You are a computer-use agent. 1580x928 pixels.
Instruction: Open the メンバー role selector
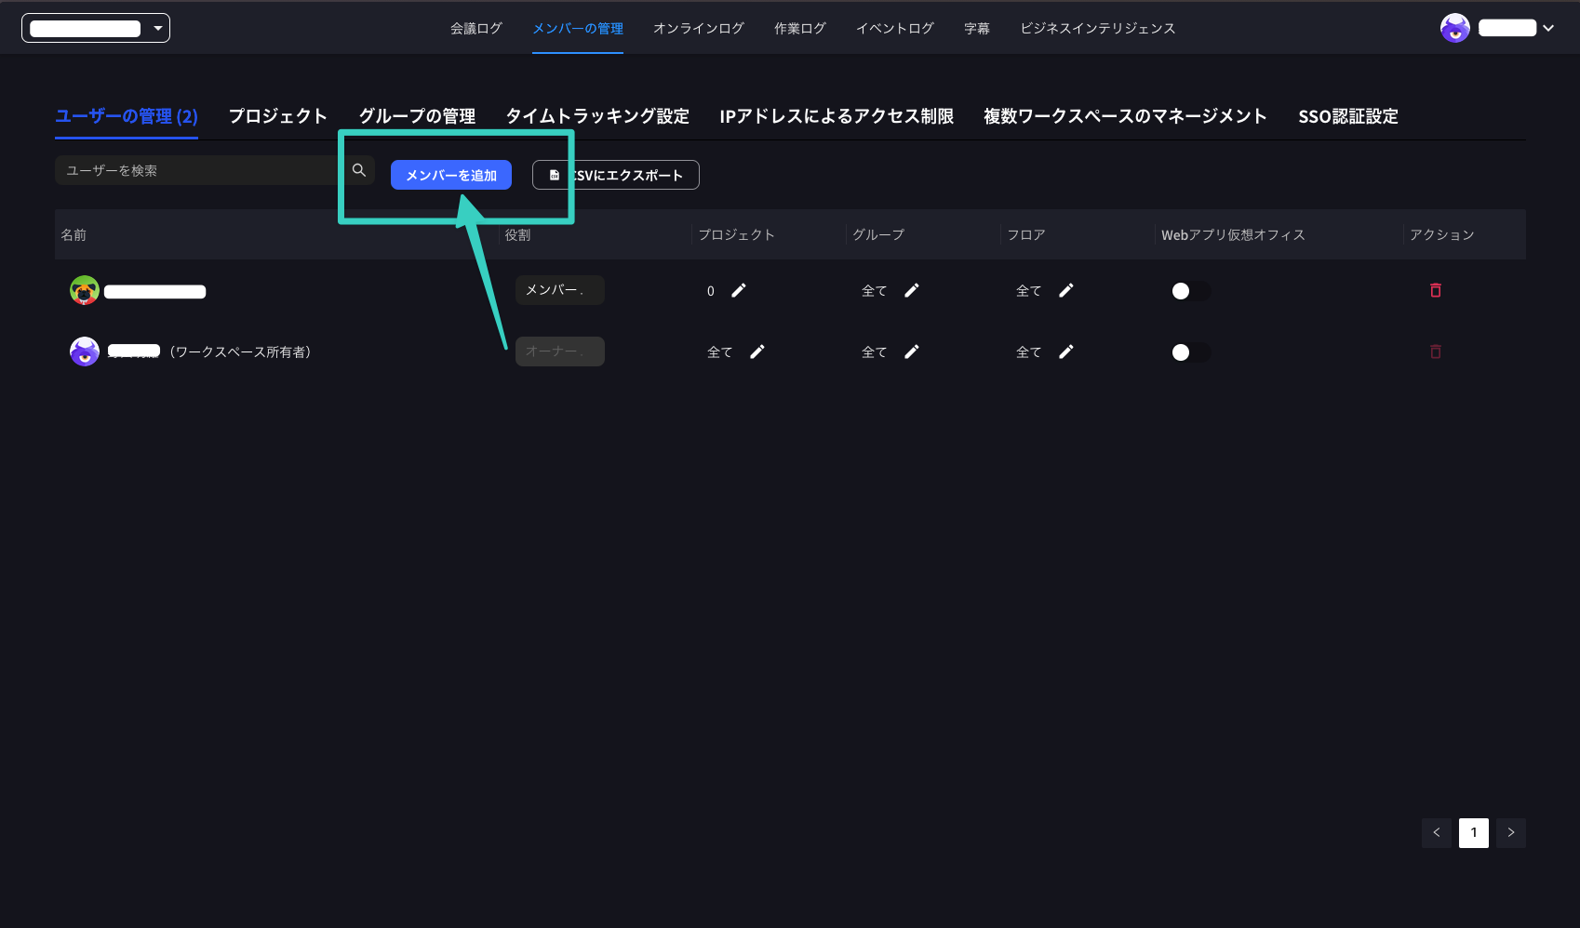pyautogui.click(x=559, y=289)
